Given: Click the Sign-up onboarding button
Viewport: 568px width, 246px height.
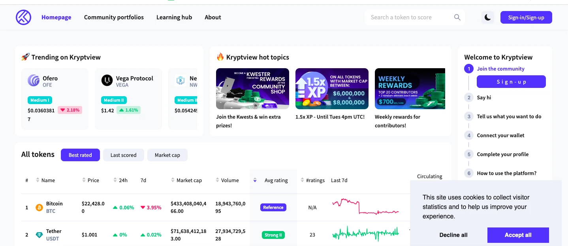Looking at the screenshot, I should pyautogui.click(x=511, y=82).
